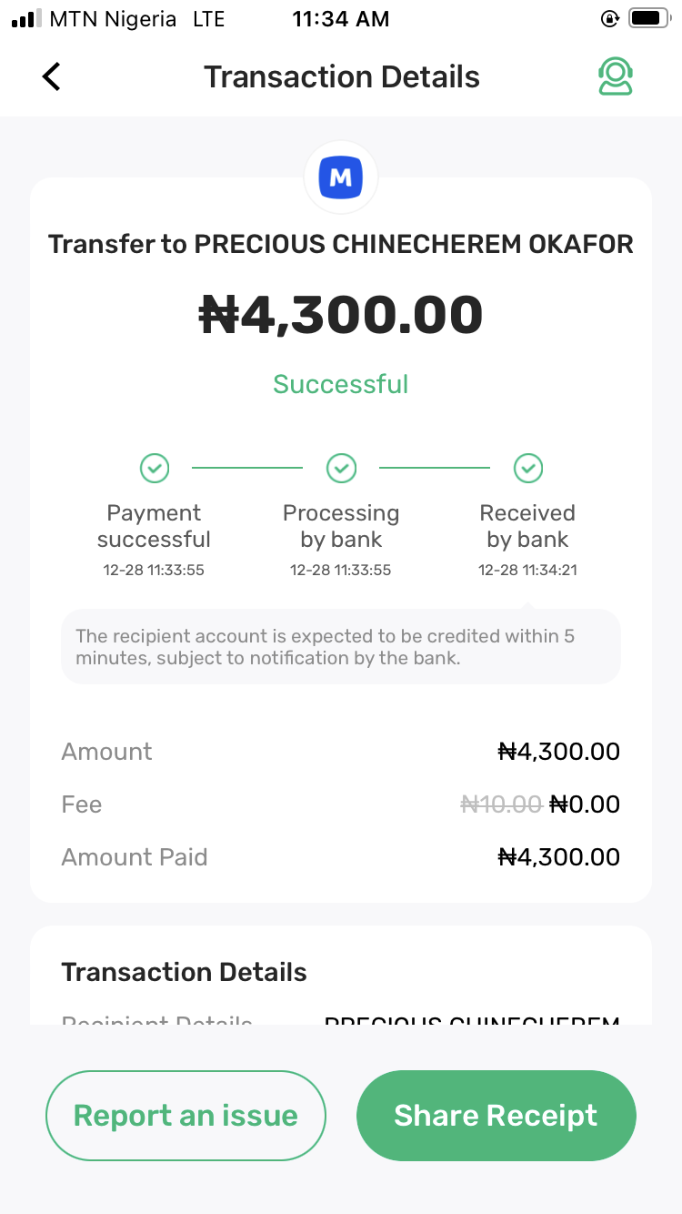Tap the Fee row discounted ₦0.00 value

point(585,804)
